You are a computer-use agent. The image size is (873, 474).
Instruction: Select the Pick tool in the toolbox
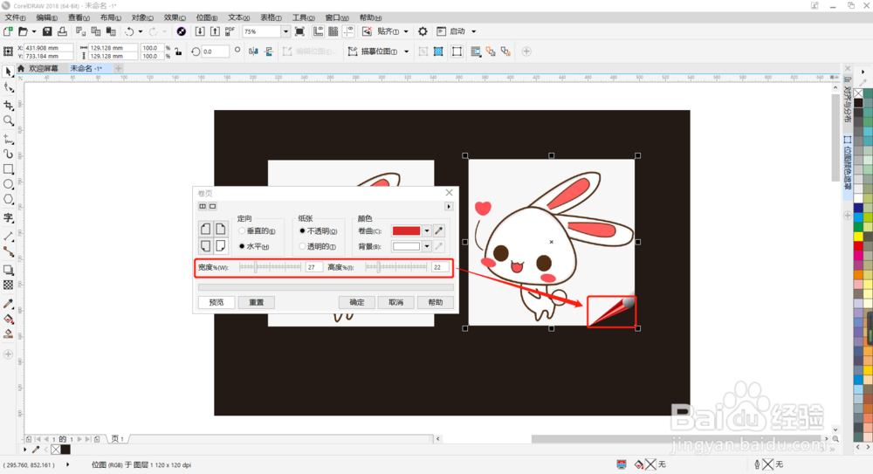coord(9,72)
